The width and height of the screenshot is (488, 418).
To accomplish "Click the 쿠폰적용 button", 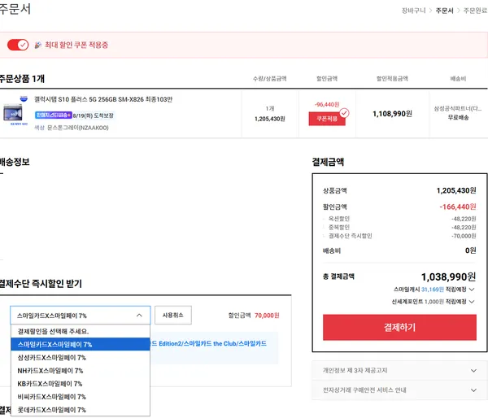I will 327,119.
